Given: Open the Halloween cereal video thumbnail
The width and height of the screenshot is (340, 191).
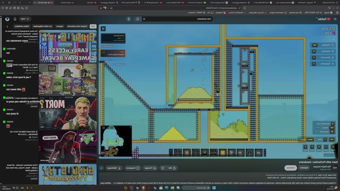Looking at the screenshot, I should (x=68, y=79).
